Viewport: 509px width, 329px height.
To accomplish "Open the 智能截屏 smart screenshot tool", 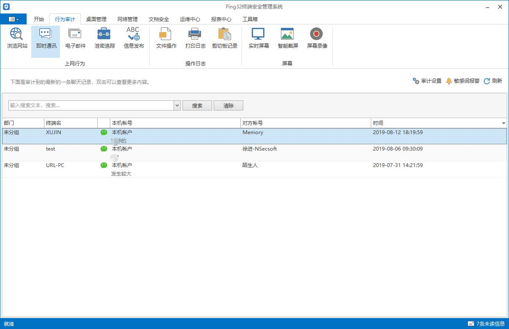I will coord(288,38).
